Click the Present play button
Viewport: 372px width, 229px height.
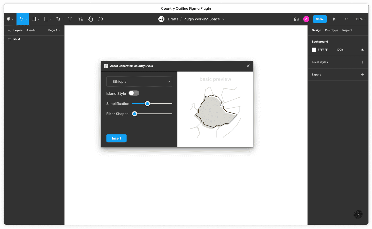coord(334,19)
